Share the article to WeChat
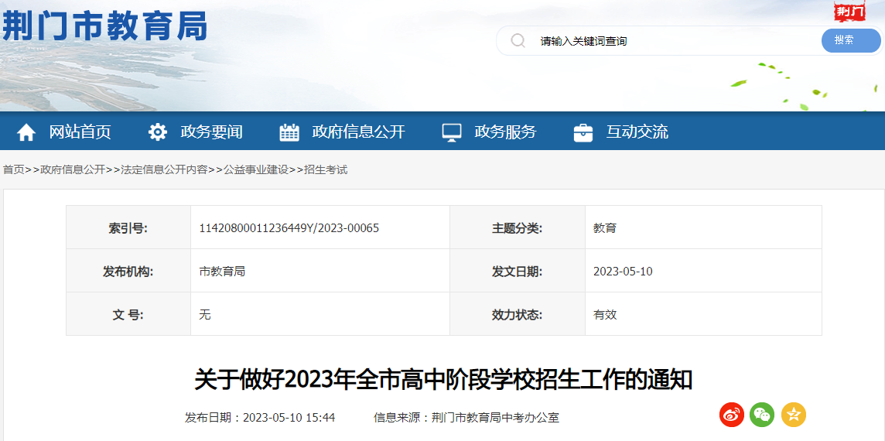 pyautogui.click(x=762, y=415)
